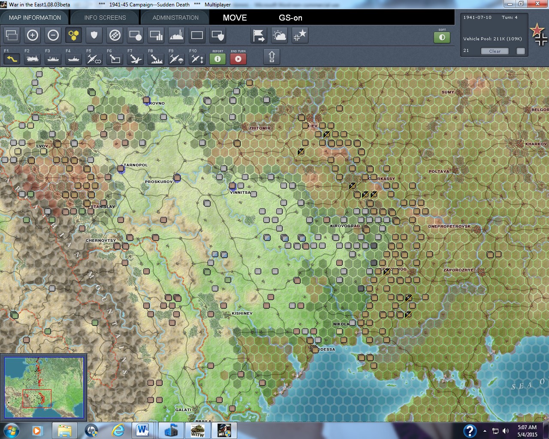
Task: Select F8 bomb city mode
Action: 156,59
